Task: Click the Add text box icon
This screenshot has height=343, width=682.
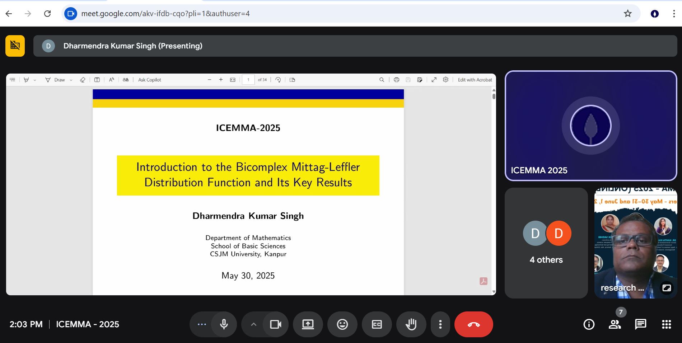Action: tap(97, 80)
